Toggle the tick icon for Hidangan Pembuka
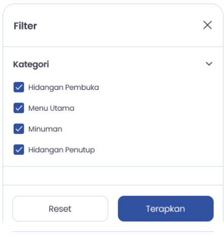Viewport: 224px width, 237px height. 19,87
